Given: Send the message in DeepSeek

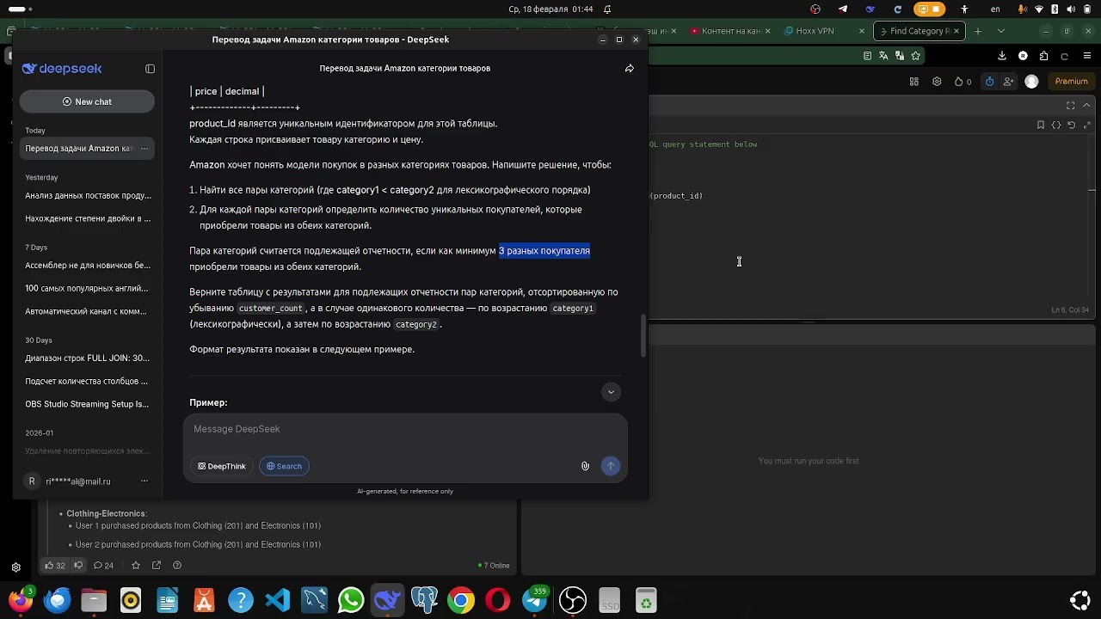Looking at the screenshot, I should tap(611, 466).
